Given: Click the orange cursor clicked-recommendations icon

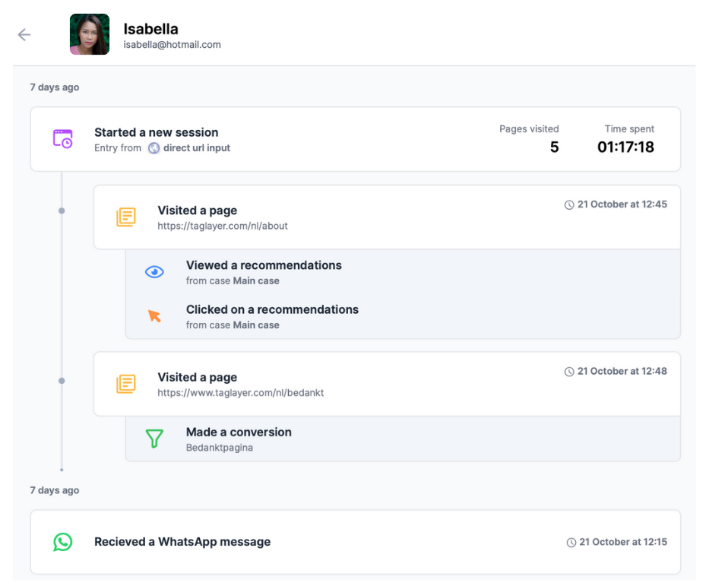Looking at the screenshot, I should [154, 316].
